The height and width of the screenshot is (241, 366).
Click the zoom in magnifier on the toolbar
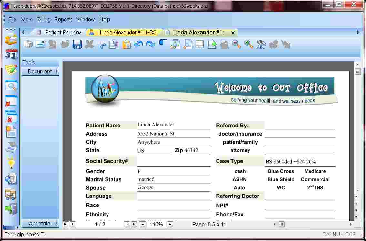tap(249, 45)
